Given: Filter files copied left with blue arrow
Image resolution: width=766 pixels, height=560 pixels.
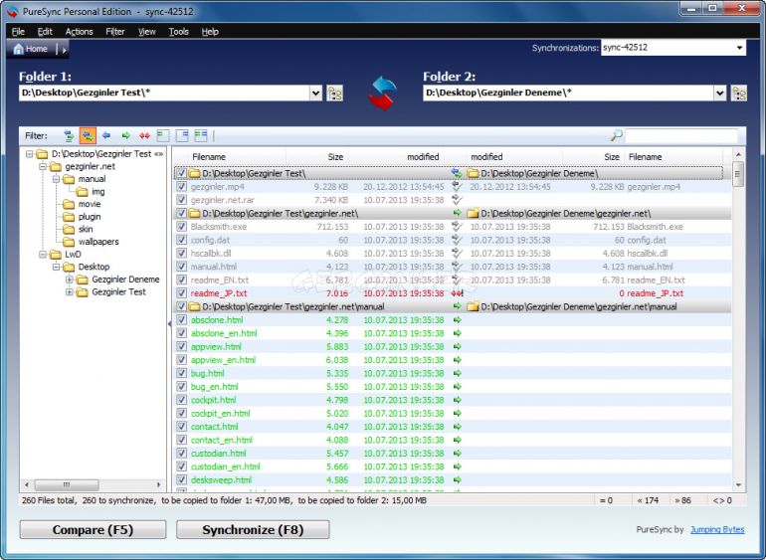Looking at the screenshot, I should pyautogui.click(x=106, y=135).
